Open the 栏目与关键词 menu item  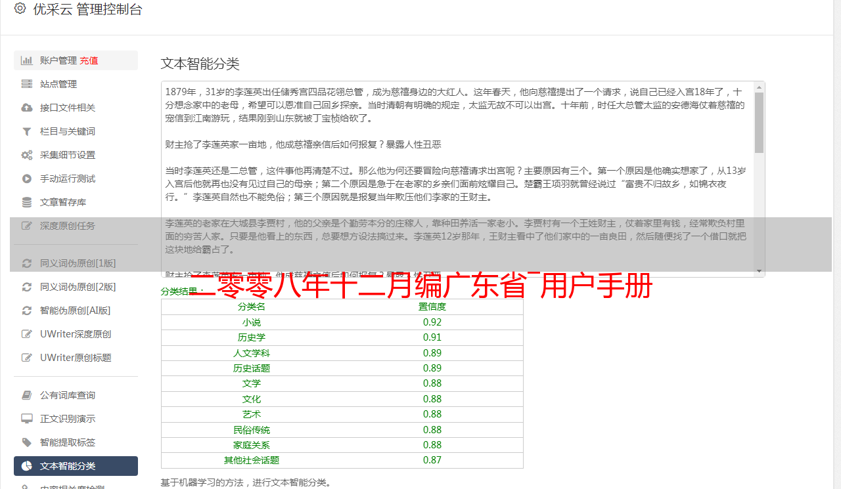tap(76, 131)
